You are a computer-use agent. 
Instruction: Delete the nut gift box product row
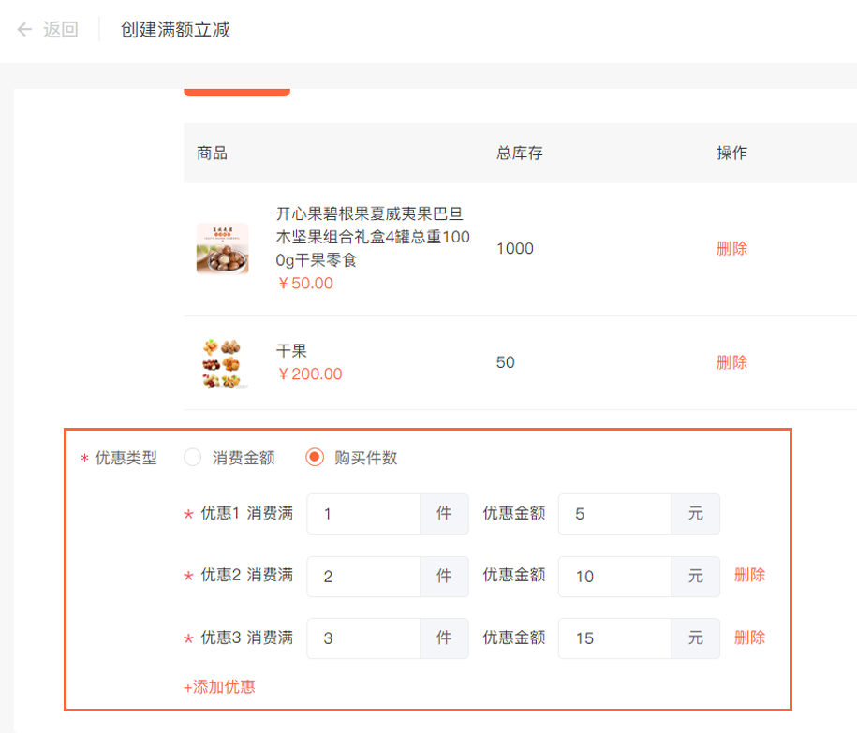[731, 248]
